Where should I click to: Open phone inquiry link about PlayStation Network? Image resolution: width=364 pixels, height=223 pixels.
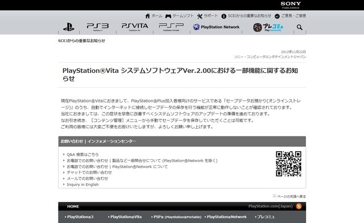117,167
